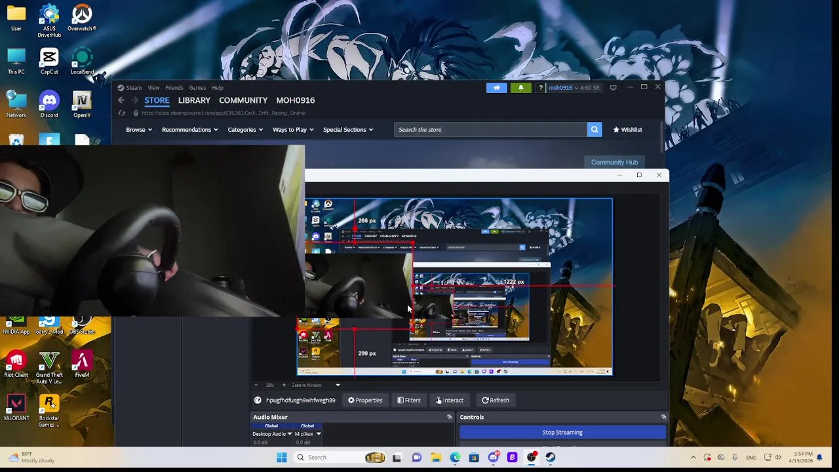Open Desktop Audio options dropdown in OBS
The height and width of the screenshot is (472, 839).
pyautogui.click(x=289, y=434)
